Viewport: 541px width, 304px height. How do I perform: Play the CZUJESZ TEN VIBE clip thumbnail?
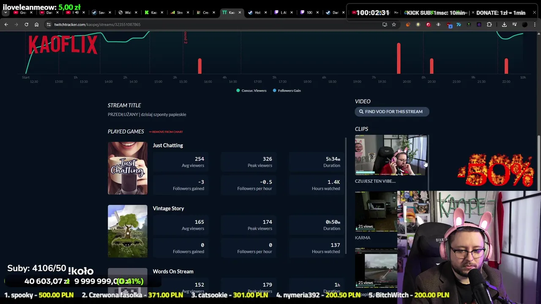click(391, 155)
